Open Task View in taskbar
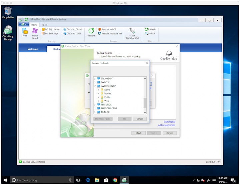 pyautogui.click(x=78, y=180)
